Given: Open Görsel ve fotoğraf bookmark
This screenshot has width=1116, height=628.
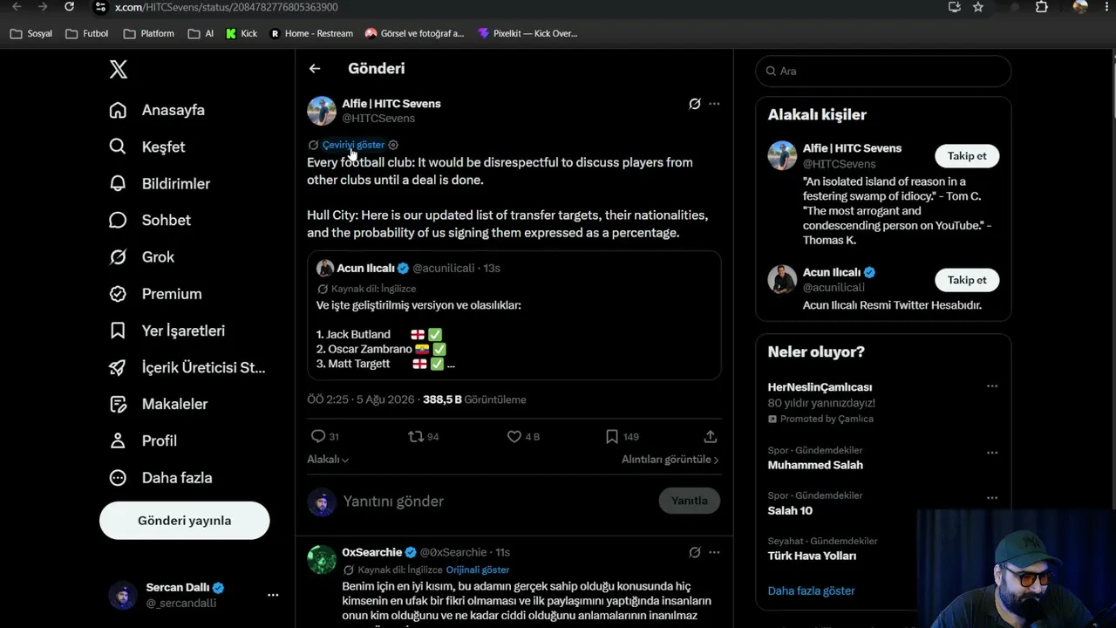Looking at the screenshot, I should 415,34.
